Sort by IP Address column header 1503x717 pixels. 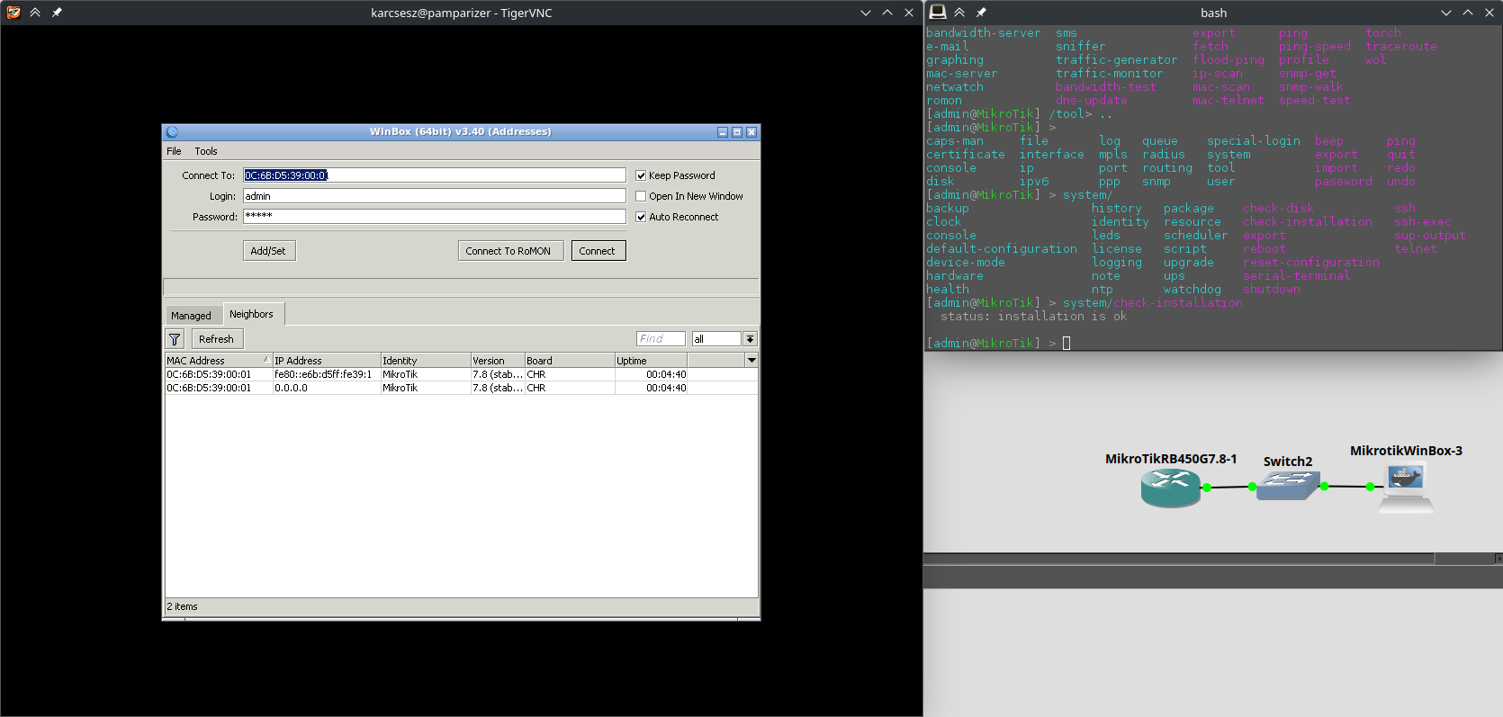coord(326,360)
